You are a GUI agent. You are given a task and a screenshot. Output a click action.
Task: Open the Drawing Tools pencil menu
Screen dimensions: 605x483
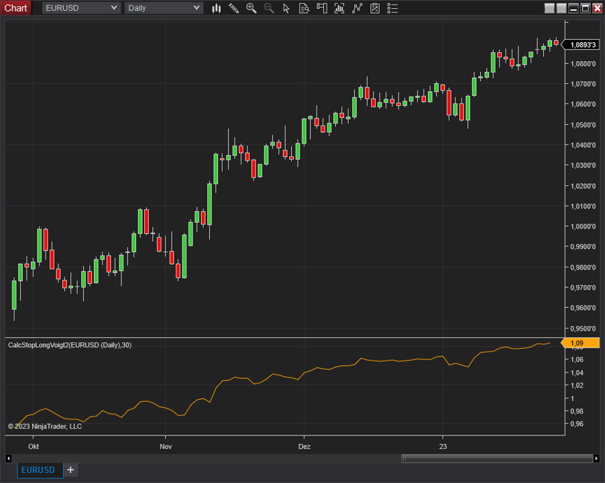234,8
